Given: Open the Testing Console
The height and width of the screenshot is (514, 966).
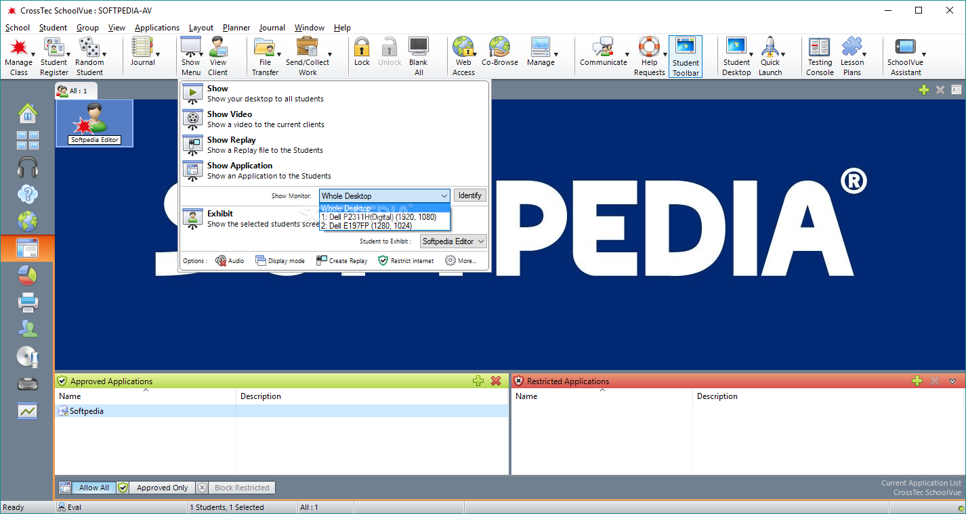Looking at the screenshot, I should (820, 56).
